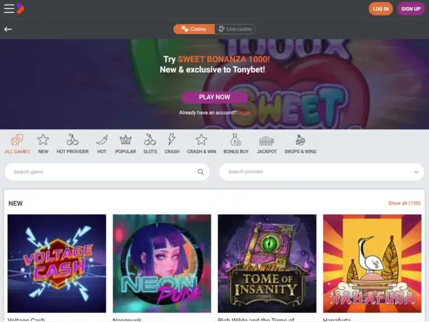Viewport: 429px width, 322px height.
Task: Click the back arrow icon
Action: [8, 29]
